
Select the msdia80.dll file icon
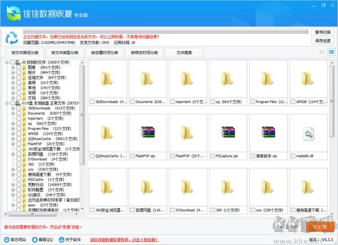pos(309,133)
